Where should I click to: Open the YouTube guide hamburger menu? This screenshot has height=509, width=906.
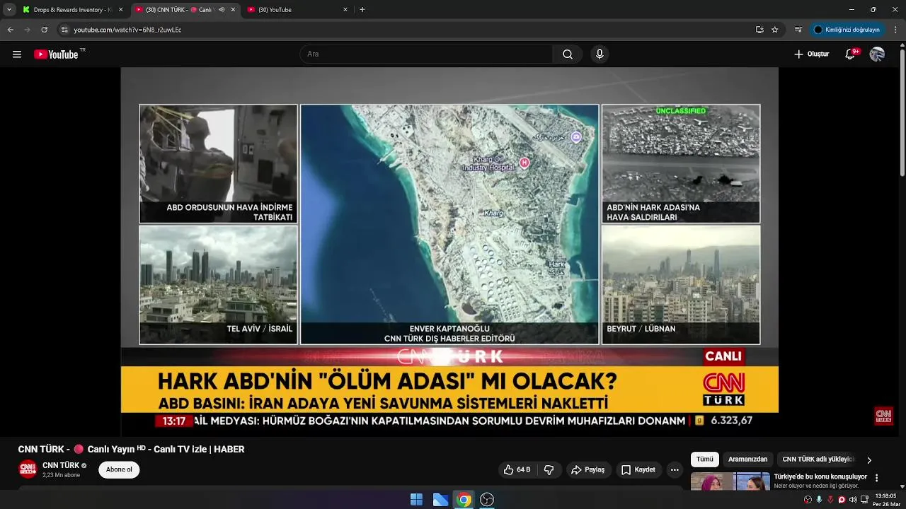[x=17, y=54]
